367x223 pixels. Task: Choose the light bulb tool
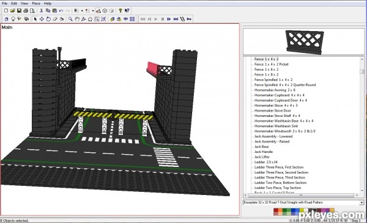[x=13, y=19]
